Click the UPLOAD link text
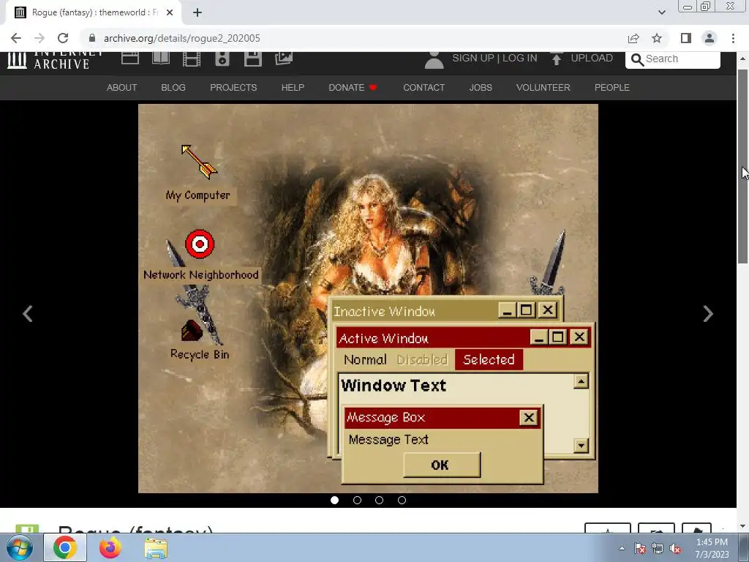The width and height of the screenshot is (749, 562). click(x=592, y=58)
